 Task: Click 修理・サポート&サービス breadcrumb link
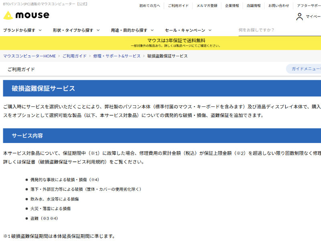[117, 56]
